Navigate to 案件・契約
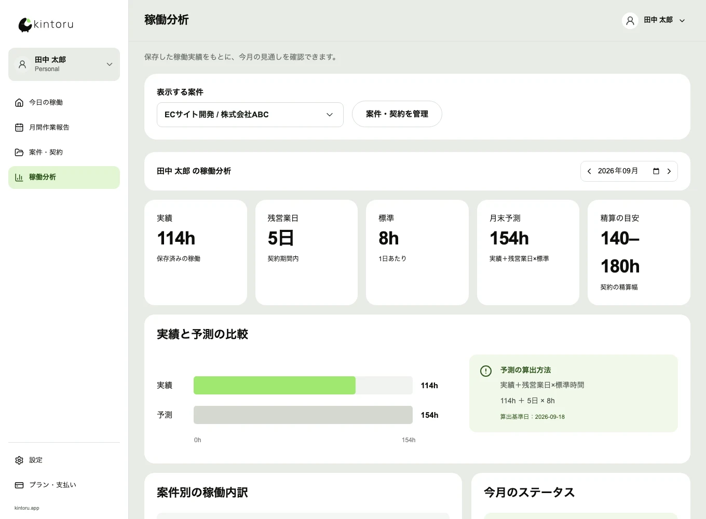The image size is (706, 519). 64,152
